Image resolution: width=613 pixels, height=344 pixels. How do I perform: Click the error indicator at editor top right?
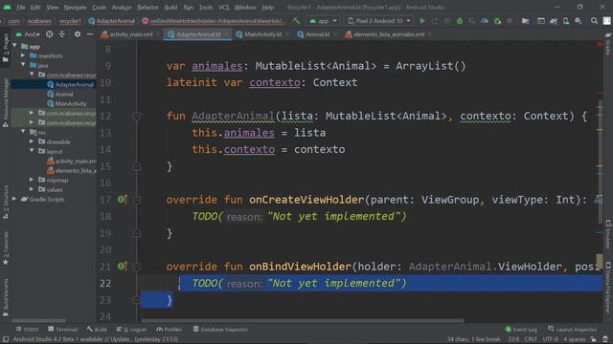(600, 45)
